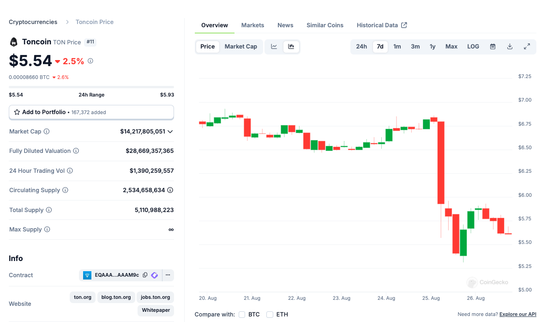The image size is (547, 322).
Task: Click the breadcrumb chevron separator
Action: (x=67, y=22)
